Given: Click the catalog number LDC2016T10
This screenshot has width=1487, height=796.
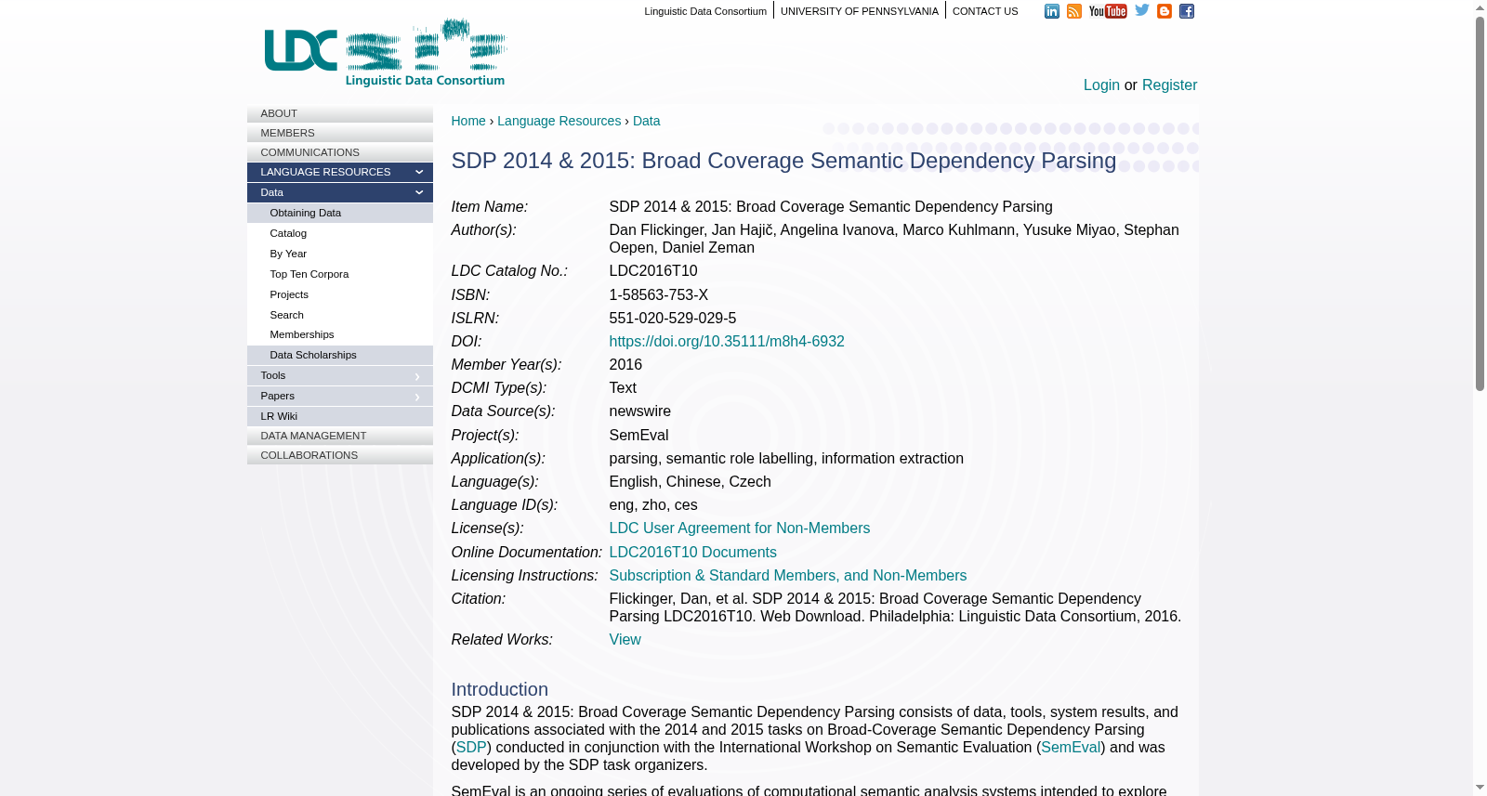Looking at the screenshot, I should click(653, 271).
